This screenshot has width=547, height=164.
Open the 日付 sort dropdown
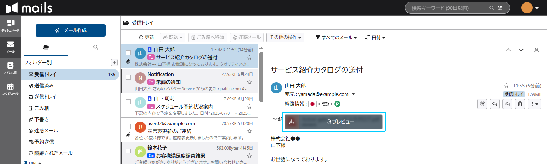(x=375, y=38)
